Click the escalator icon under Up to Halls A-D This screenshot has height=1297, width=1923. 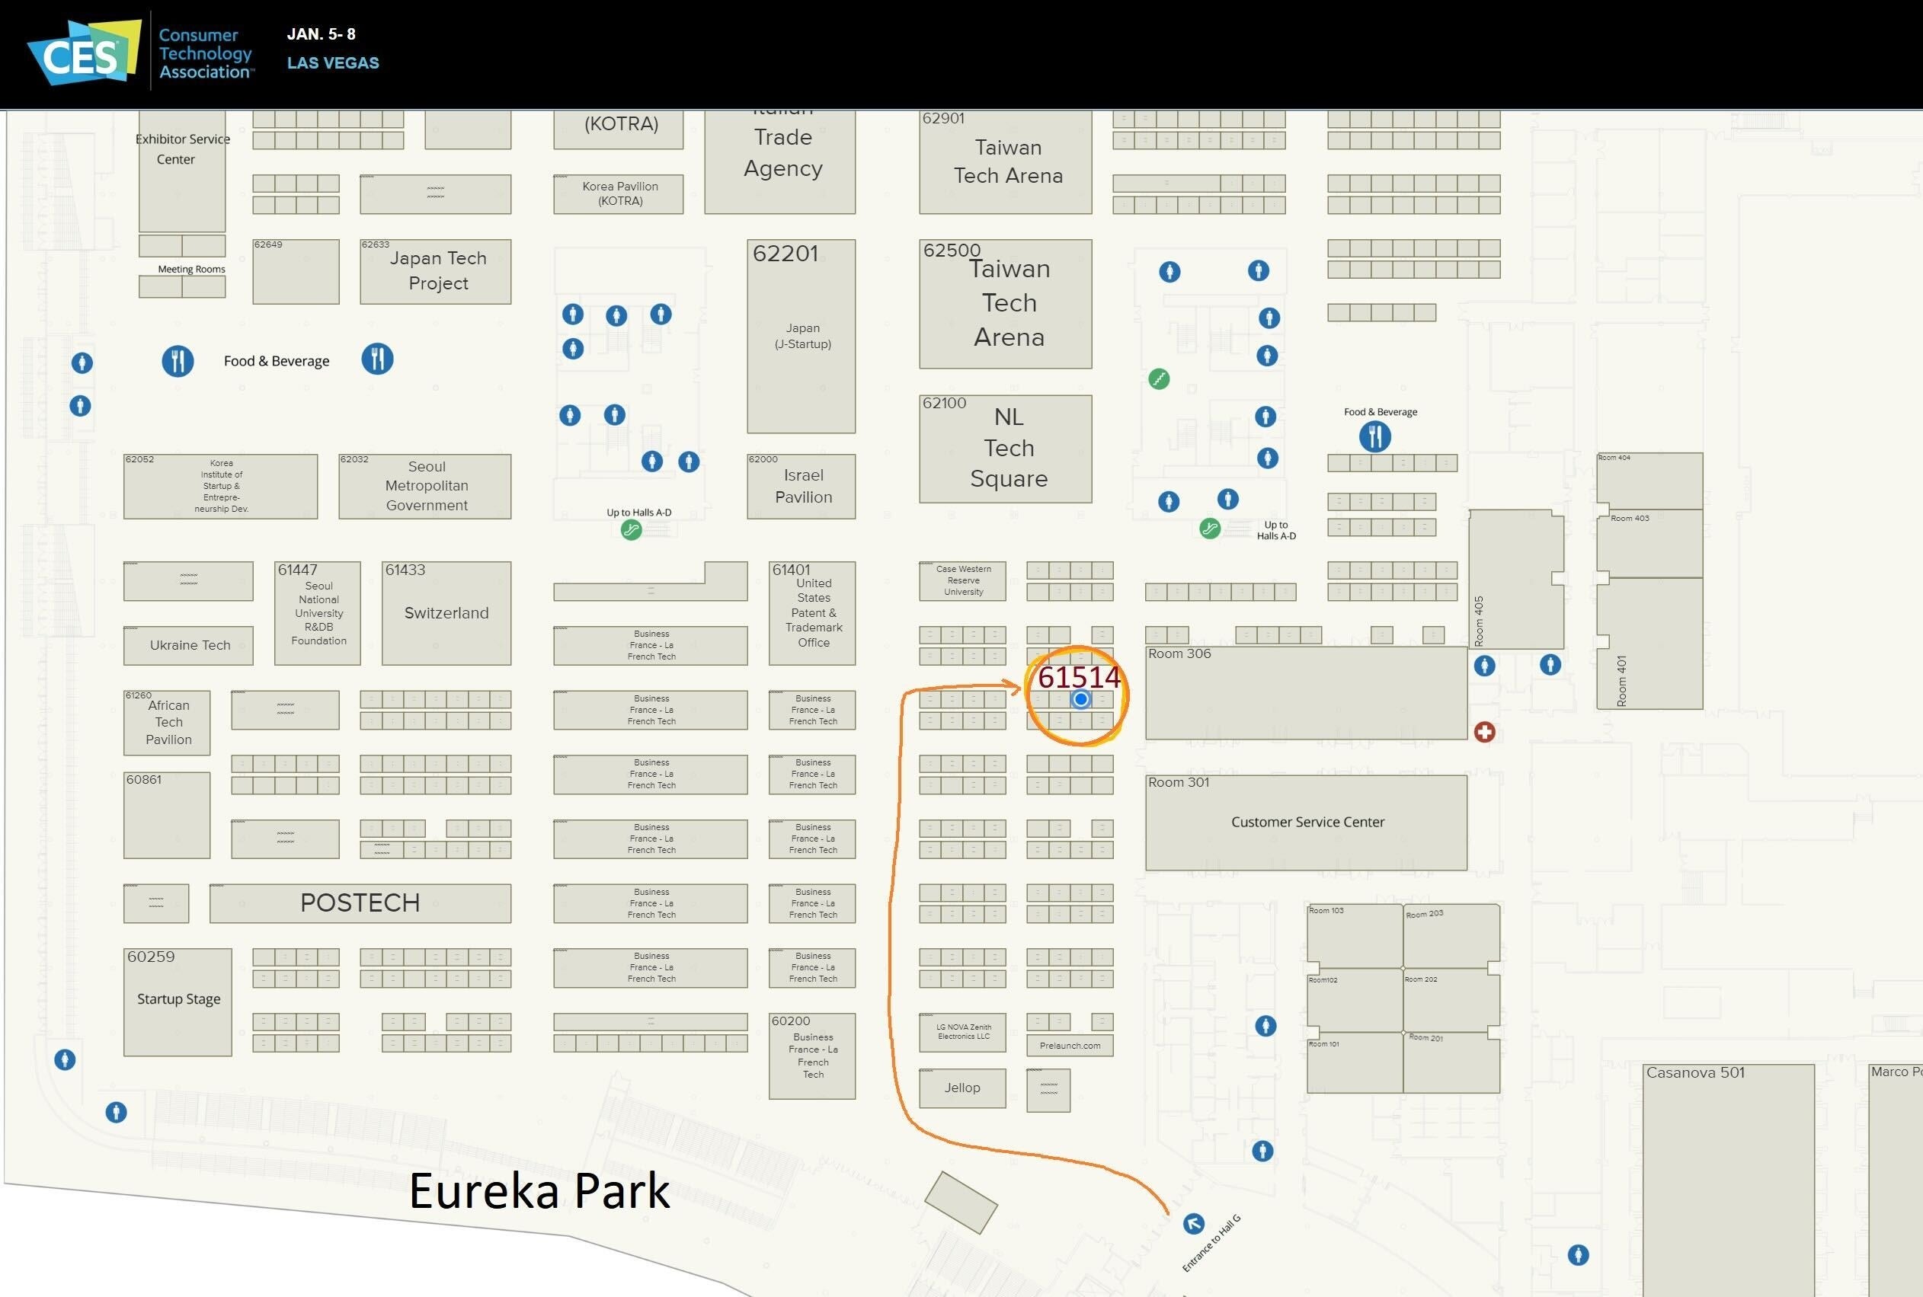(632, 530)
